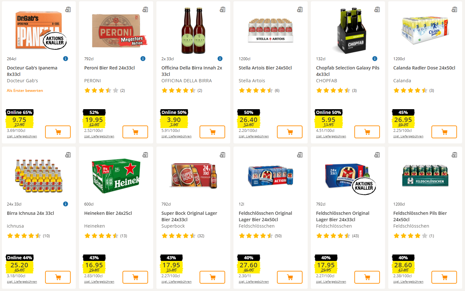
Task: Add Calanda Radler Dose to compare list
Action: pos(454,10)
